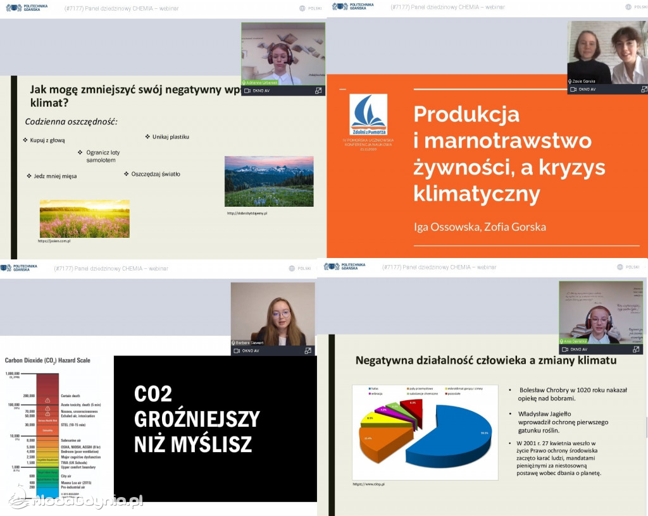Click the Zdolni z Pomorza logo on orange slide
Viewport: 648px width, 516px height.
tap(368, 116)
